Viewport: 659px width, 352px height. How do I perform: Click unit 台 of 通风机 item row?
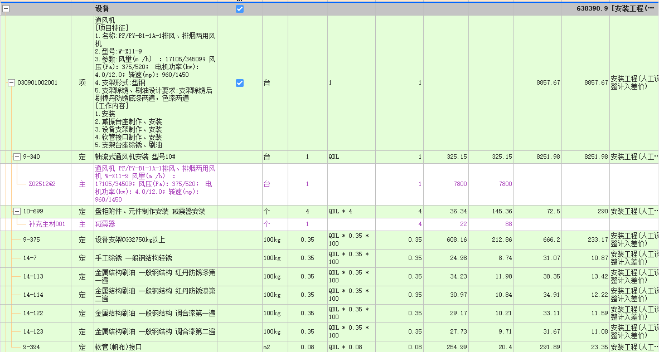click(x=267, y=83)
